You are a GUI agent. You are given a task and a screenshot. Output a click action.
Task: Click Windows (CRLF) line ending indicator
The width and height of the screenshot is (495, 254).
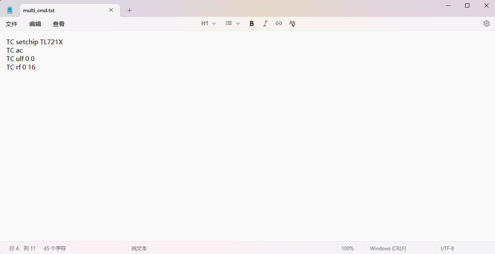pos(388,249)
